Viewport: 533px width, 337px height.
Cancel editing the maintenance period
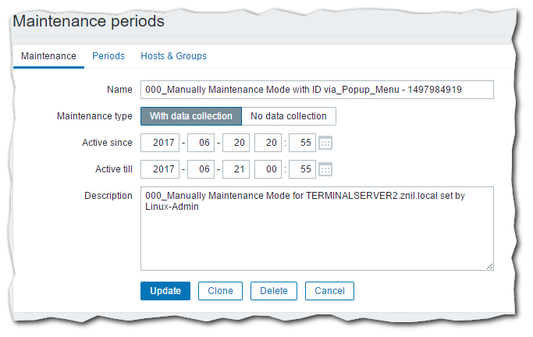tap(329, 291)
